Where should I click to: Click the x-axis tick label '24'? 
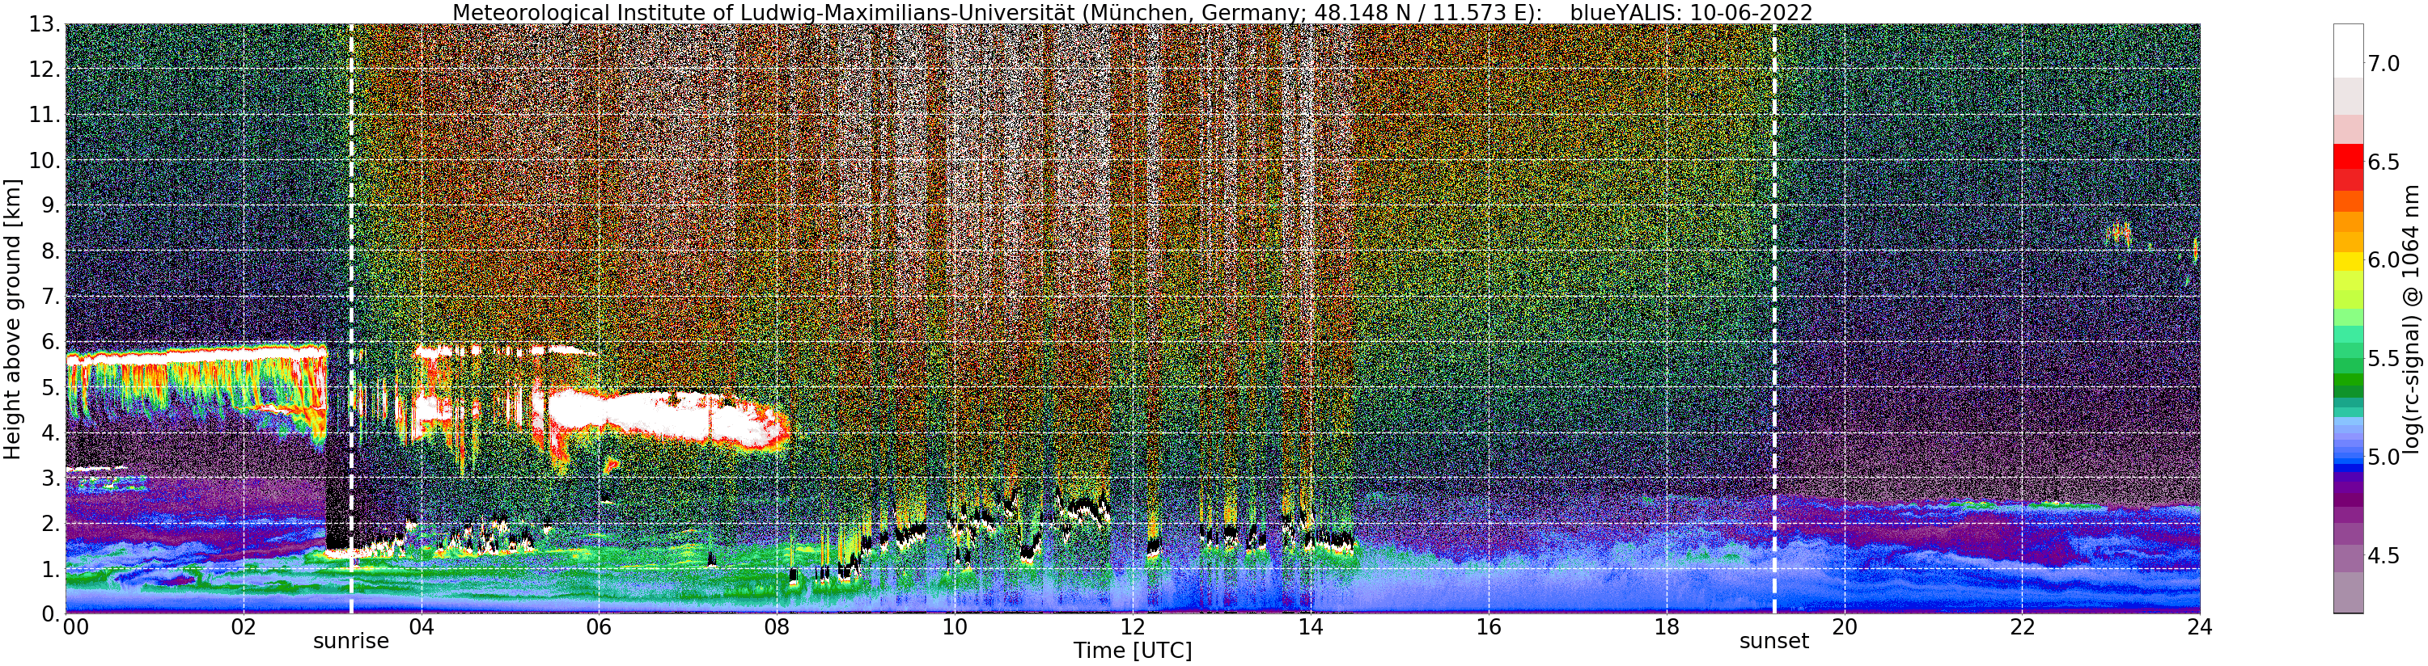(x=2200, y=627)
